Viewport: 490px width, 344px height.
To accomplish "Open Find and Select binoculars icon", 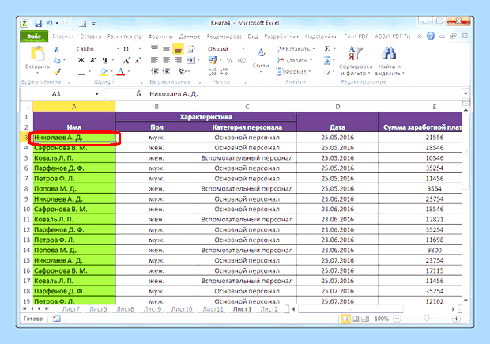I will click(389, 61).
